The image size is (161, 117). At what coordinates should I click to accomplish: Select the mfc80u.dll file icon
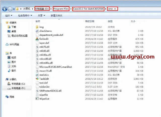click(37, 55)
